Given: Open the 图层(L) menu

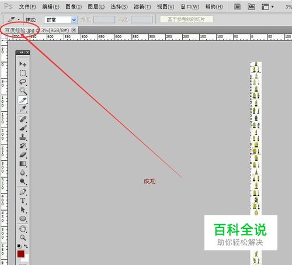Looking at the screenshot, I should click(x=96, y=7).
